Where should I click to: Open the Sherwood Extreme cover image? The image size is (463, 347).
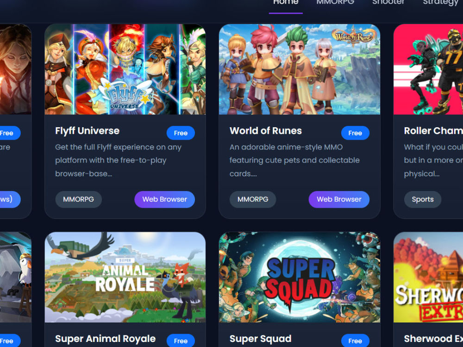(x=428, y=277)
